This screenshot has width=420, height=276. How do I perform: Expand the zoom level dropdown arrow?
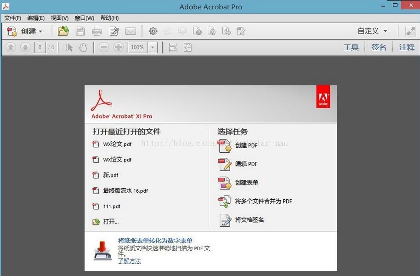tap(153, 47)
